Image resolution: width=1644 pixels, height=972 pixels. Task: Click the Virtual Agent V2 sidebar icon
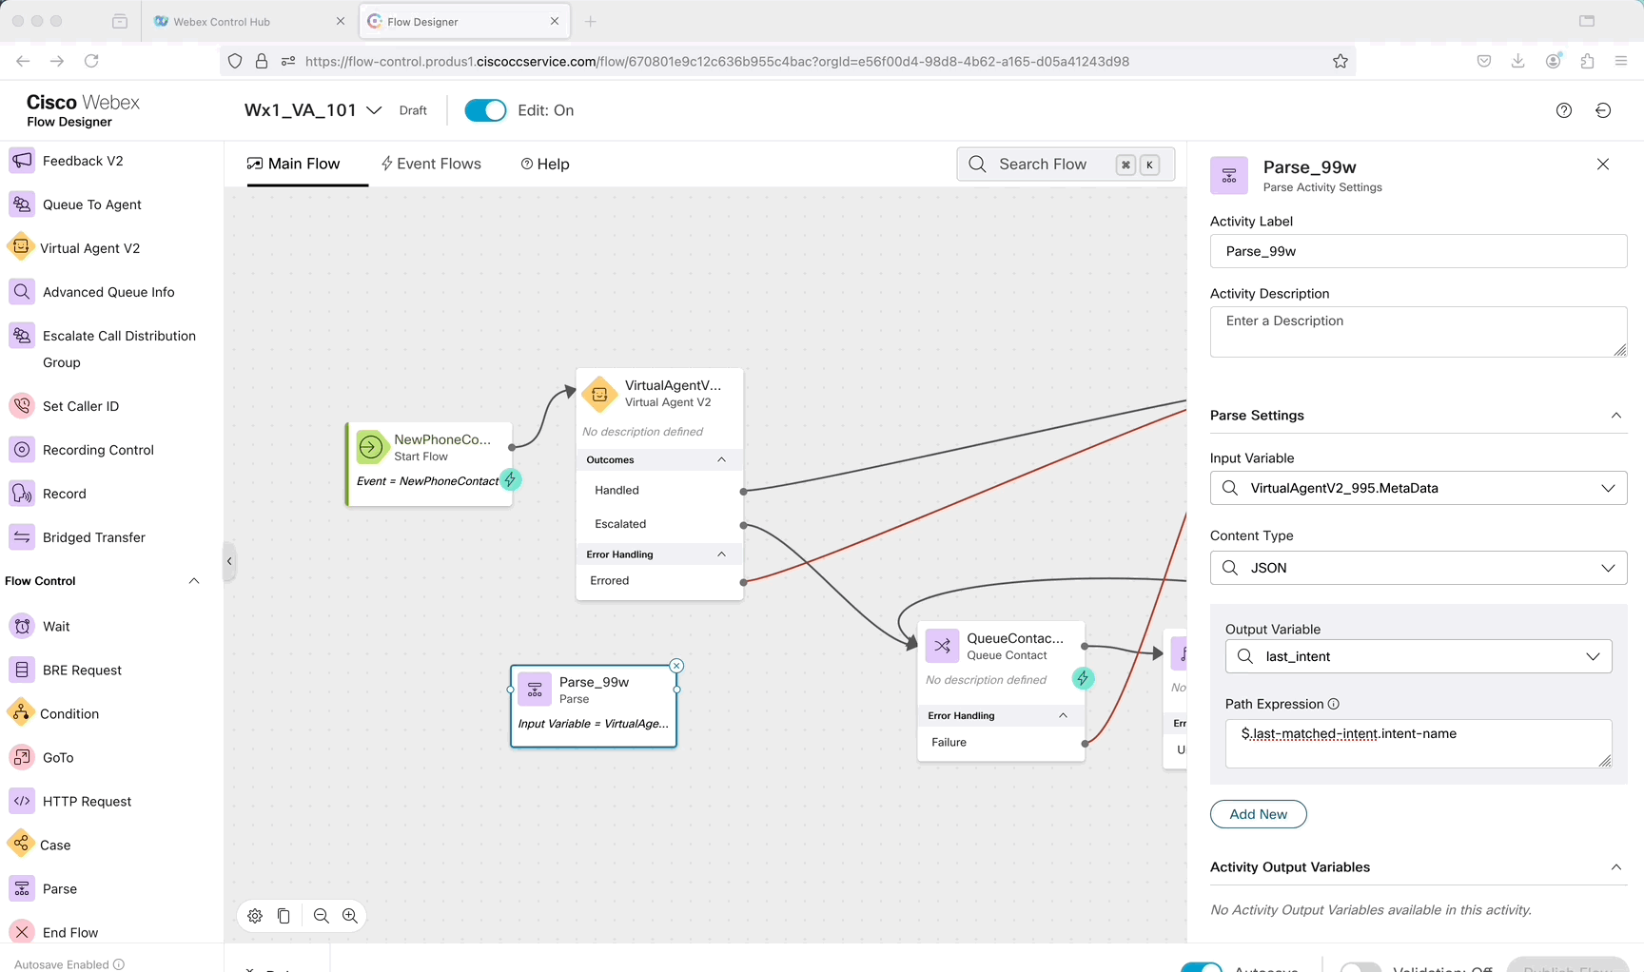pyautogui.click(x=21, y=247)
